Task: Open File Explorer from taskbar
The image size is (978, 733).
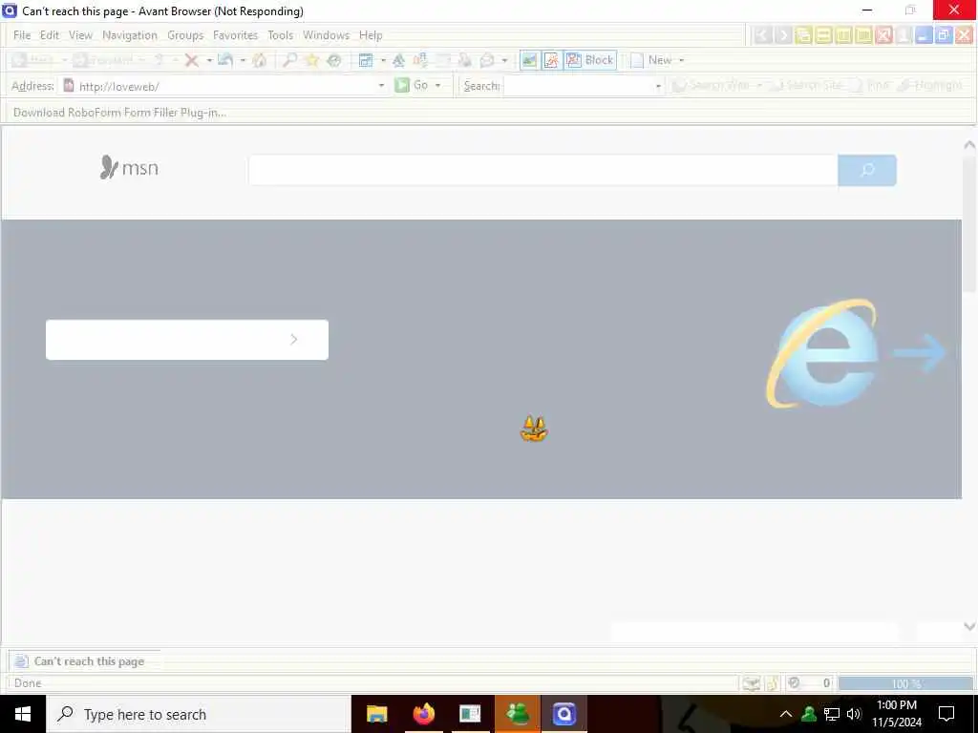Action: [376, 714]
